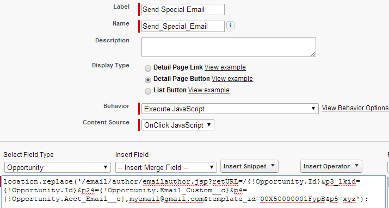Viewport: 389px width, 208px height.
Task: Click into the Label text field
Action: tap(183, 9)
